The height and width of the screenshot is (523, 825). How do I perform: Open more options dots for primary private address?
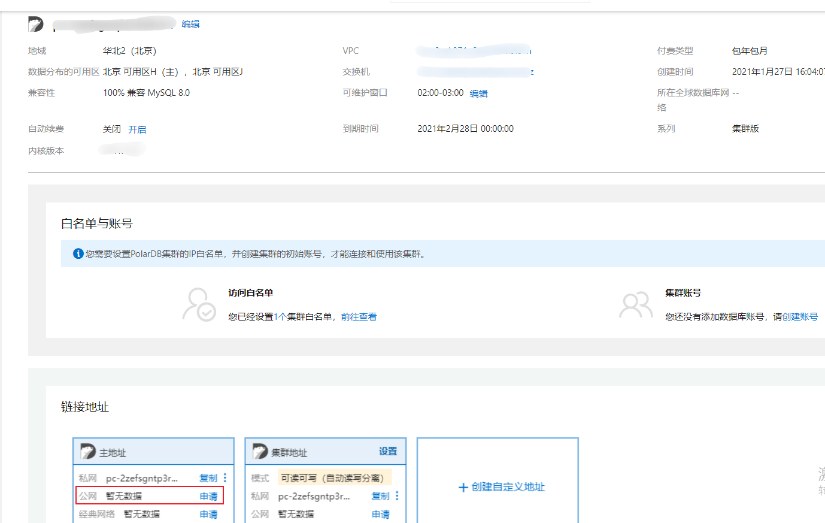point(225,477)
